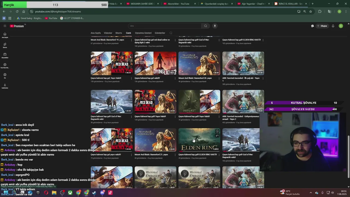This screenshot has width=350, height=197.
Task: Go to Ana Sayfa in the sidebar
Action: 5,35
